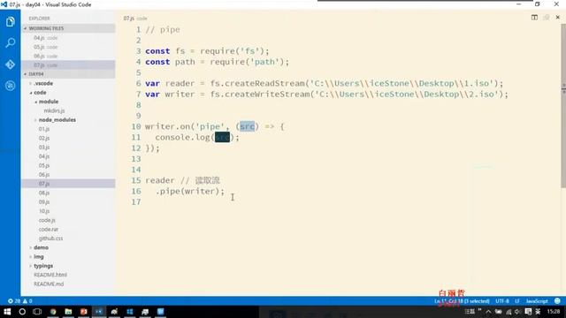Open Task View on the taskbar

[x=37, y=312]
